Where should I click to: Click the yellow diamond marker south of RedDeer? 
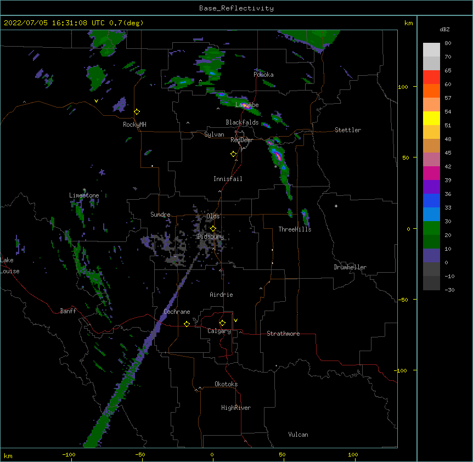click(234, 154)
